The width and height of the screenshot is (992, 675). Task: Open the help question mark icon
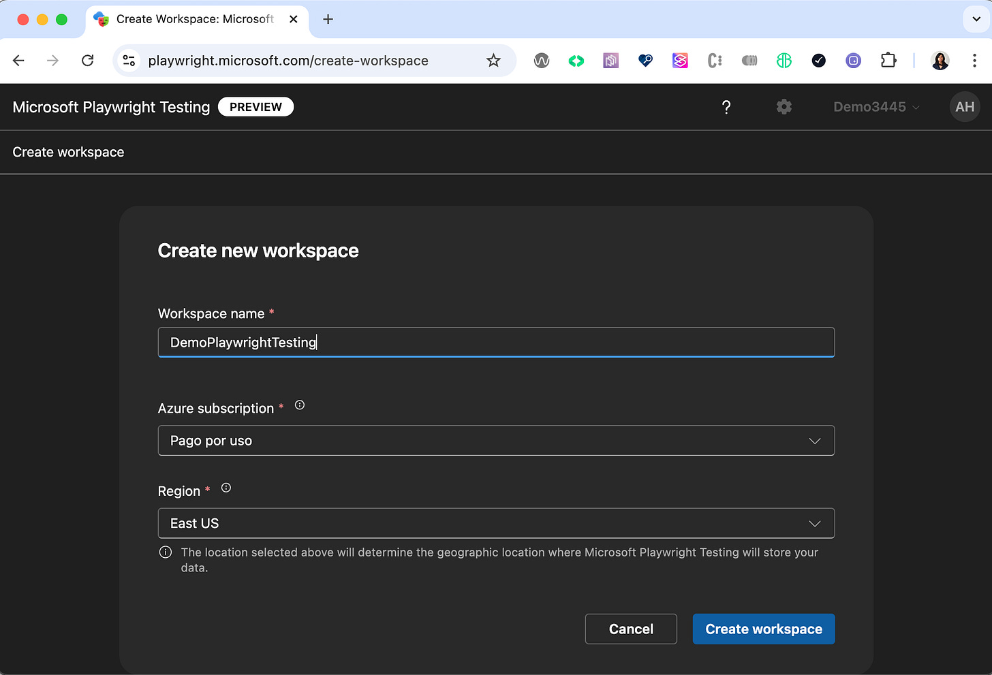point(726,107)
